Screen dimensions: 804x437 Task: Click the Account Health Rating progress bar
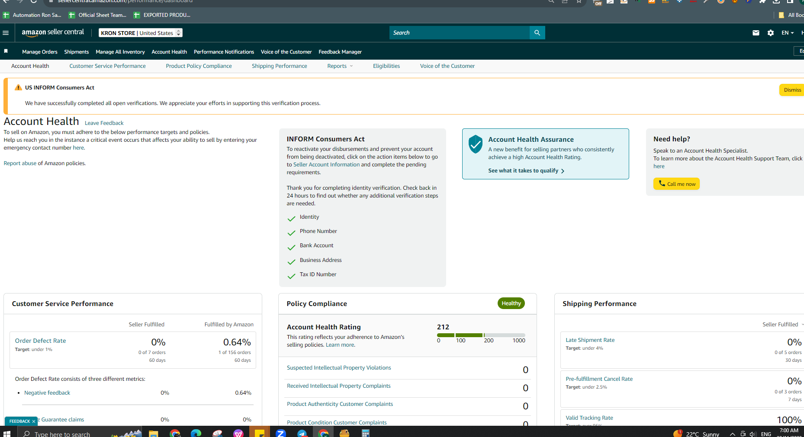[481, 335]
